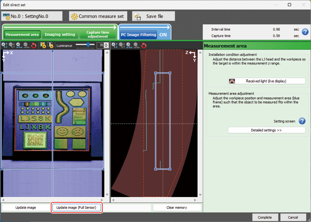Click help icon beside Capture time readout

click(305, 32)
